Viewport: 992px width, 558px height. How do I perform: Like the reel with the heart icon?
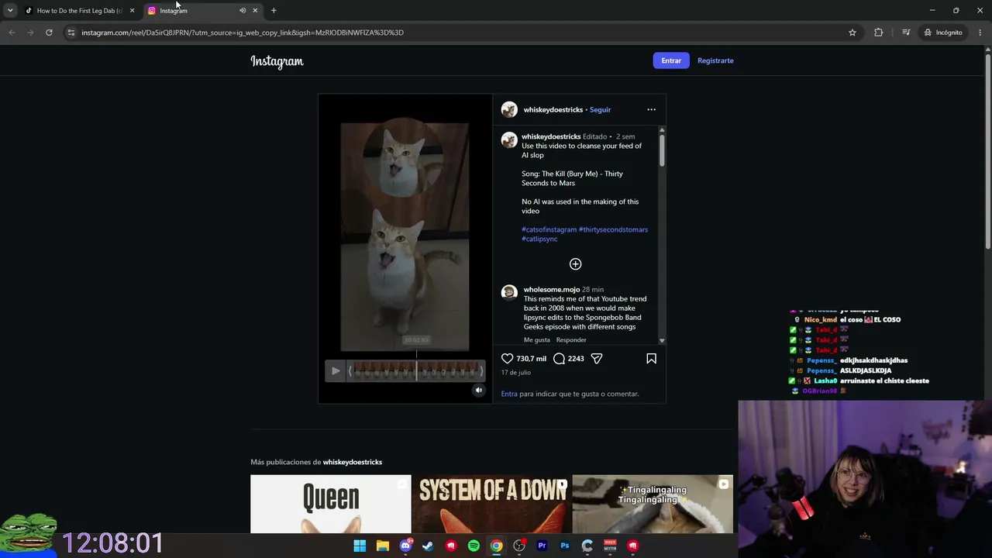tap(507, 359)
